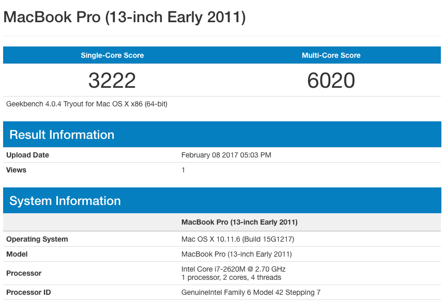Select the Model row label
Image resolution: width=445 pixels, height=301 pixels.
coord(17,254)
